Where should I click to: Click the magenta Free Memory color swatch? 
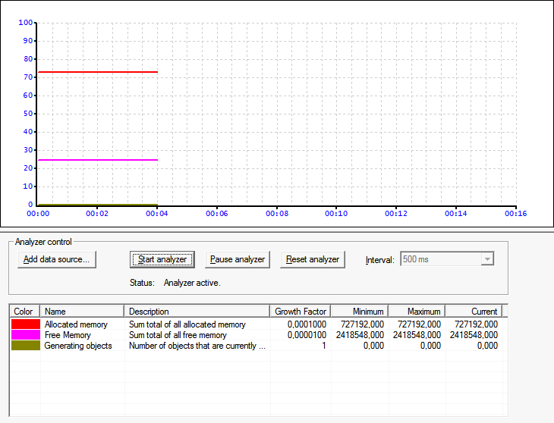coord(26,335)
